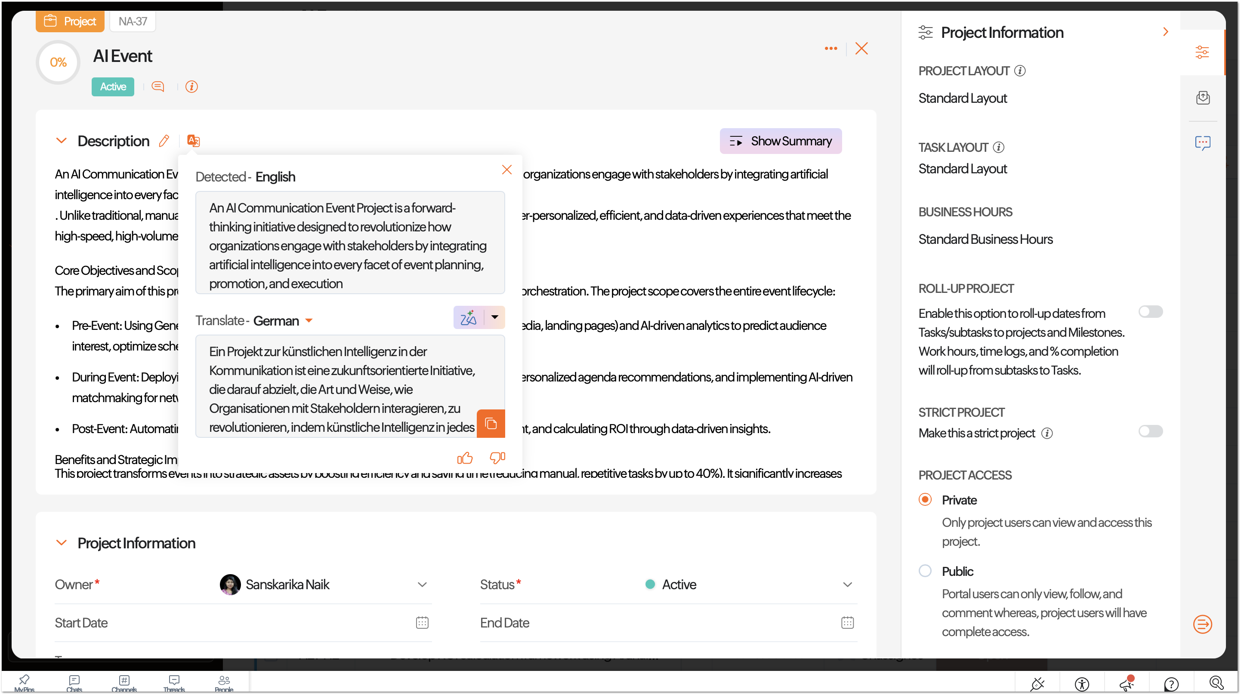The width and height of the screenshot is (1241, 695).
Task: Open the three-dots more options menu
Action: [x=830, y=48]
